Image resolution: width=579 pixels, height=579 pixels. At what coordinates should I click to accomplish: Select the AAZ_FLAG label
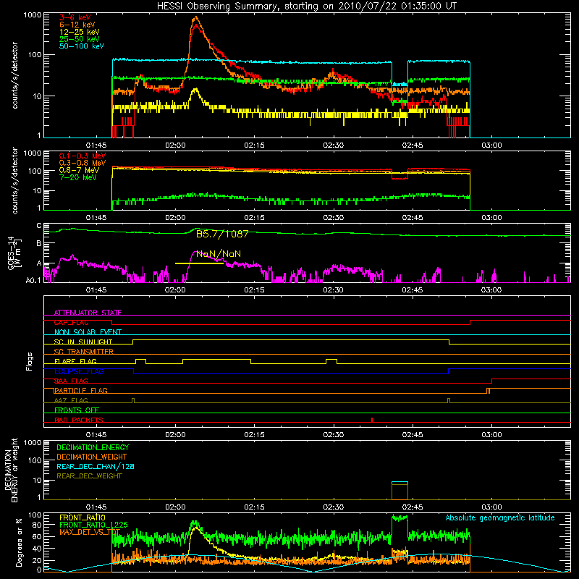pos(71,400)
